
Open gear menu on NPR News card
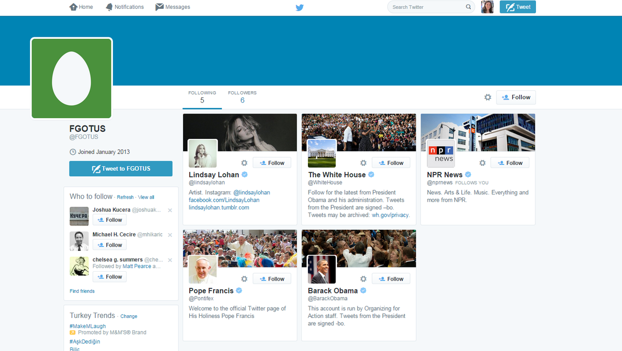(x=483, y=163)
